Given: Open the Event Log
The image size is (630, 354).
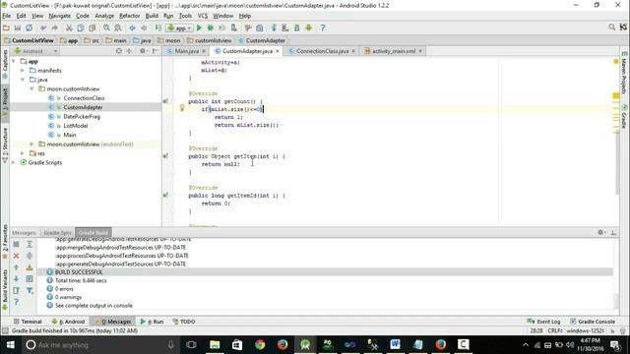Looking at the screenshot, I should (543, 322).
